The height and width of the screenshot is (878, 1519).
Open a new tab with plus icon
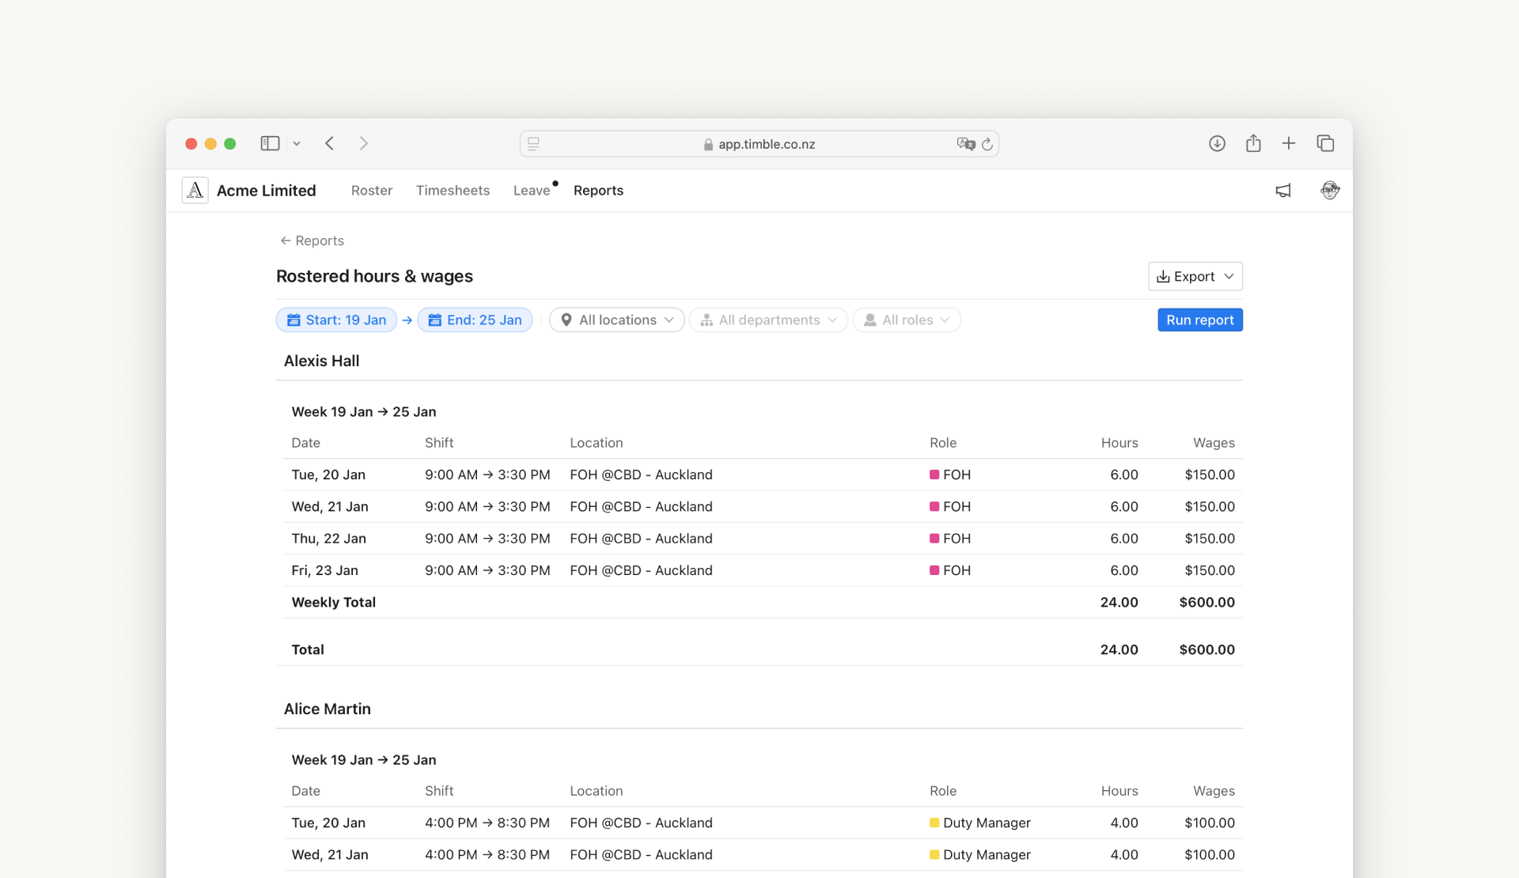click(x=1289, y=143)
